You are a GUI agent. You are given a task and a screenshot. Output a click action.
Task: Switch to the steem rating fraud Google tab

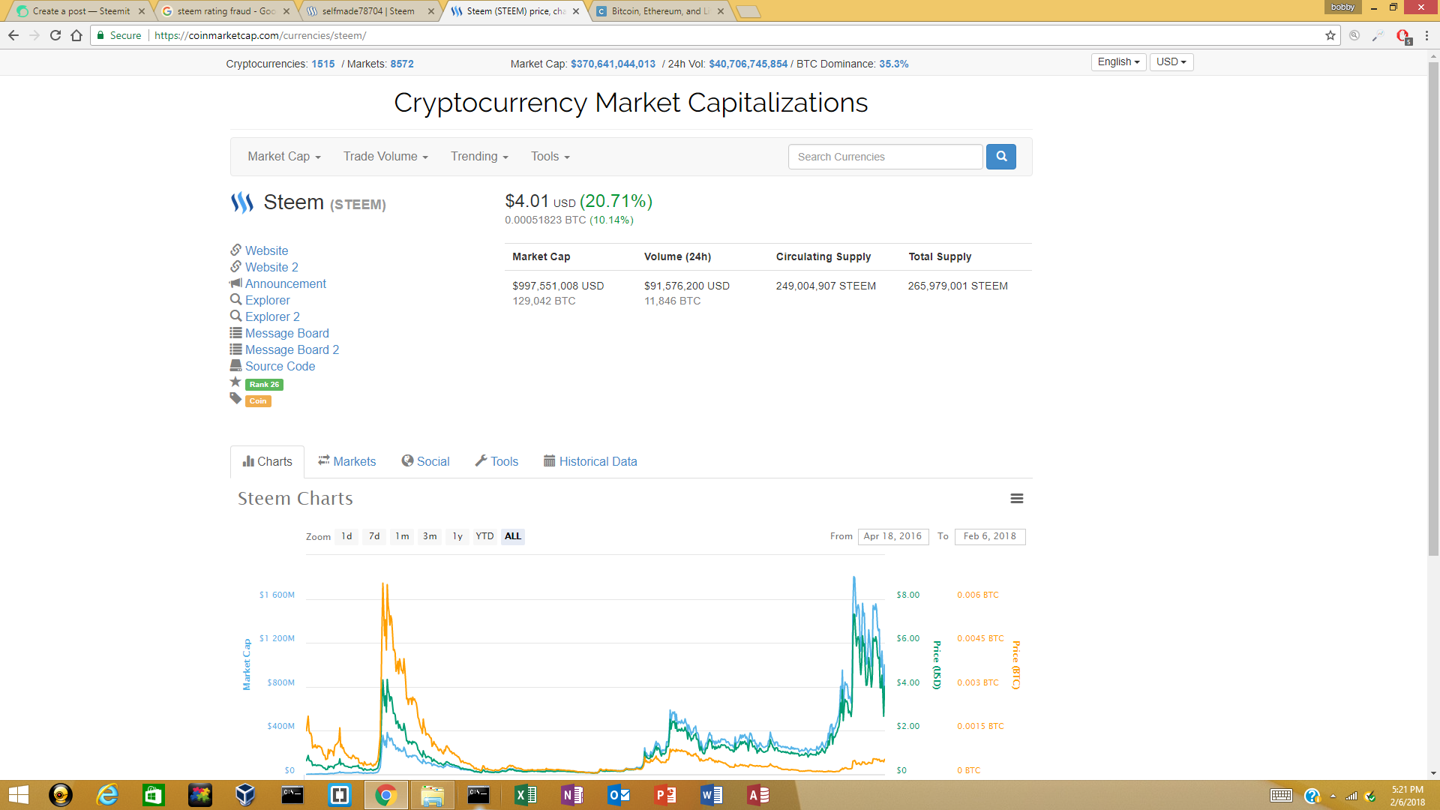[225, 11]
